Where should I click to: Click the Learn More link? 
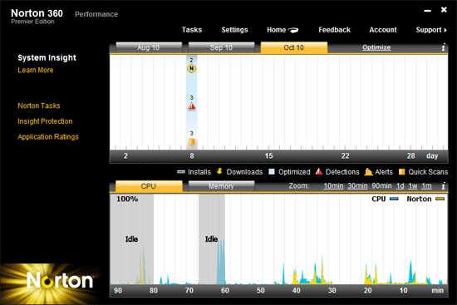(x=36, y=70)
